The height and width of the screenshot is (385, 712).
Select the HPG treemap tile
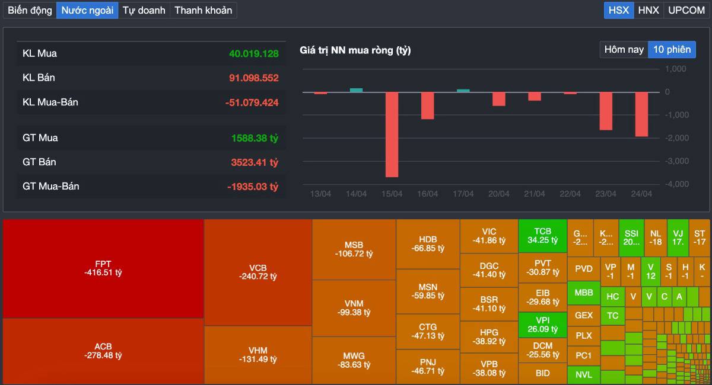click(x=489, y=337)
